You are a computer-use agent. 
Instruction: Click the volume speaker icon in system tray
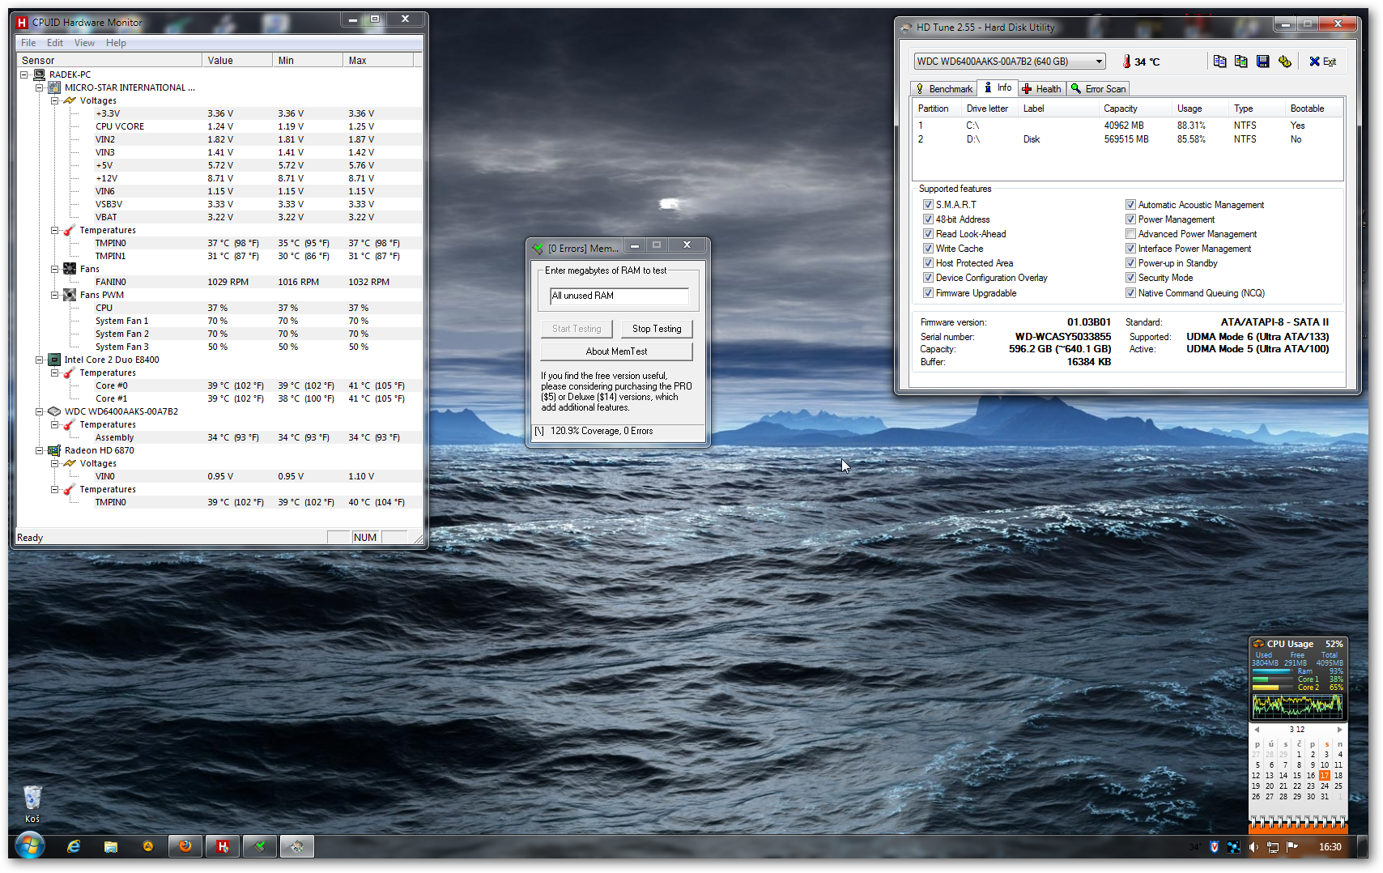(1253, 847)
